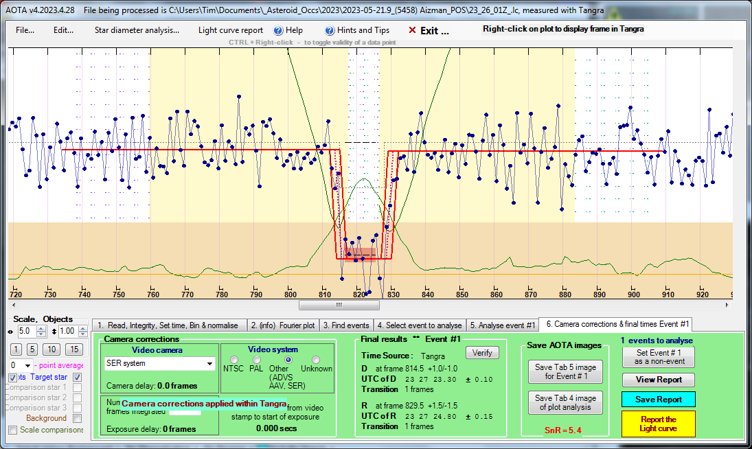Switch to the Find events tab
Viewport: 752px width, 449px height.
click(x=346, y=325)
